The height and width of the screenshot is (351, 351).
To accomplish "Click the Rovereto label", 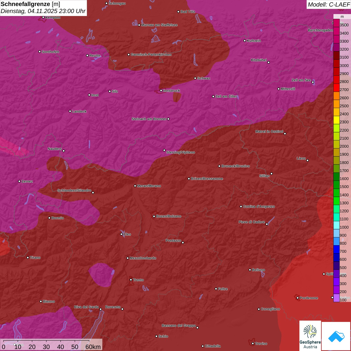I will point(113,307).
